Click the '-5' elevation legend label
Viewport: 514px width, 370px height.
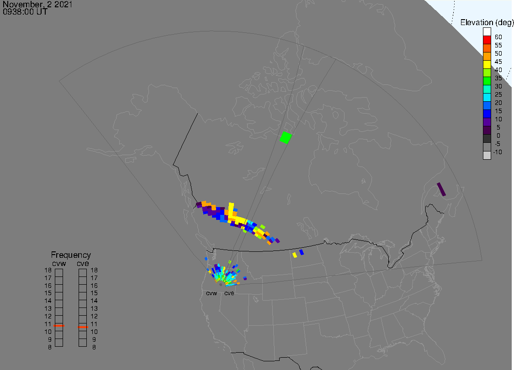point(498,144)
